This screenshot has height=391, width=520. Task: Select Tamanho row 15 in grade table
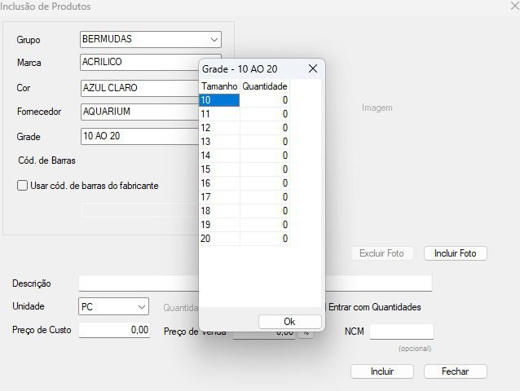[x=219, y=169]
